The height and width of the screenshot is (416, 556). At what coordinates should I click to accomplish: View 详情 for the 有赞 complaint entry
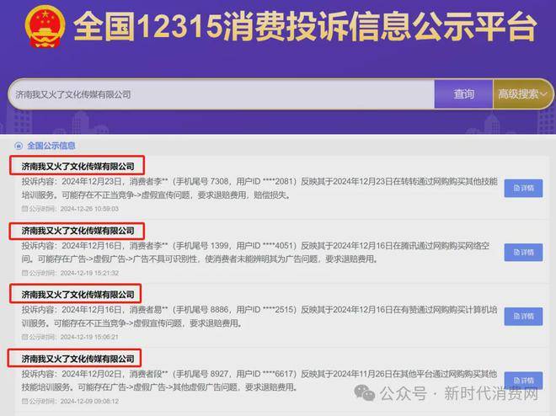(x=523, y=316)
